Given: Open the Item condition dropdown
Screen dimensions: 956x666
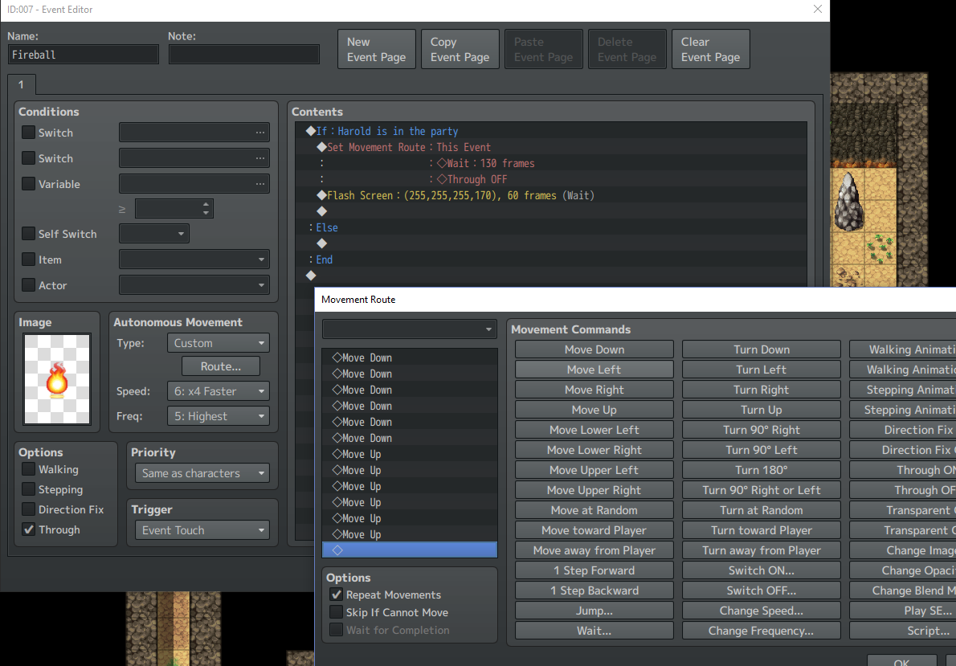Looking at the screenshot, I should pos(194,259).
